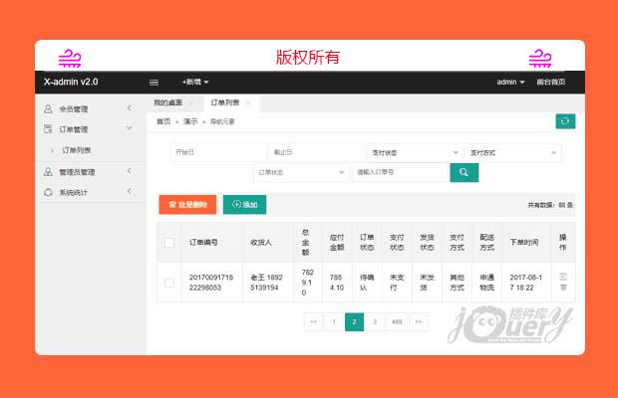Select the 订单列表 tab
This screenshot has height=398, width=618.
pos(225,103)
